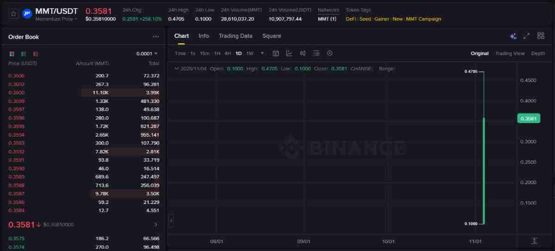Open the MMT Campaign tag link

(423, 19)
